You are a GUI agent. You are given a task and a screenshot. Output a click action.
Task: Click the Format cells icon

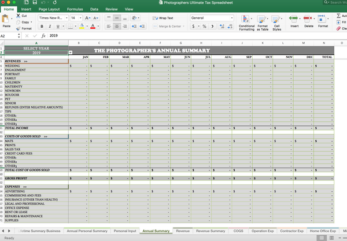(x=322, y=19)
